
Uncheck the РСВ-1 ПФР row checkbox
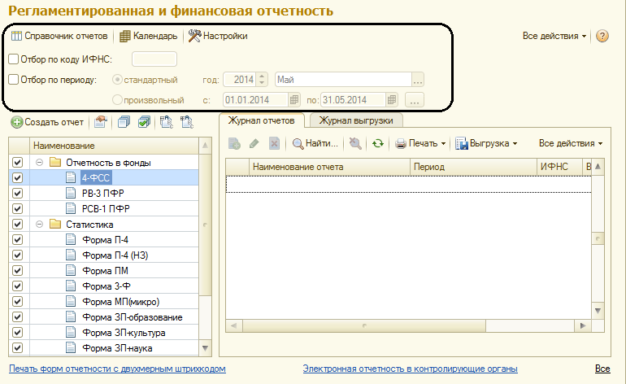[x=18, y=208]
